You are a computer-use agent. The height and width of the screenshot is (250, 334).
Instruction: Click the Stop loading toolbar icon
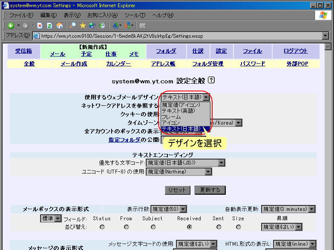point(40,26)
